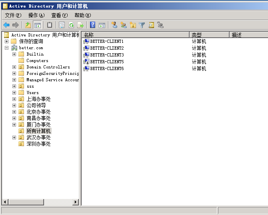Select the Computers tree item
Screen dimensions: 268x215
tap(38, 60)
